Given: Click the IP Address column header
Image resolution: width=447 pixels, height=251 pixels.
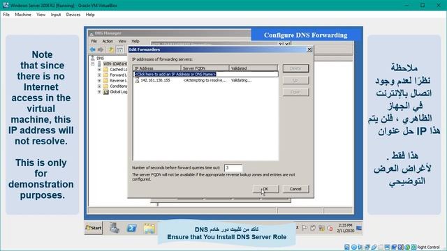Looking at the screenshot, I should [156, 68].
